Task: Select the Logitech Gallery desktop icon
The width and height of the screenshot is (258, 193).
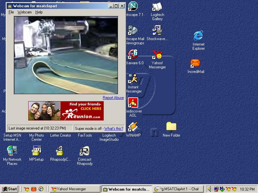Action: point(157,6)
